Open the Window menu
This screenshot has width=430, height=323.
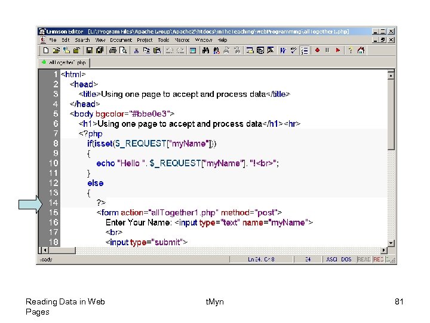(204, 40)
